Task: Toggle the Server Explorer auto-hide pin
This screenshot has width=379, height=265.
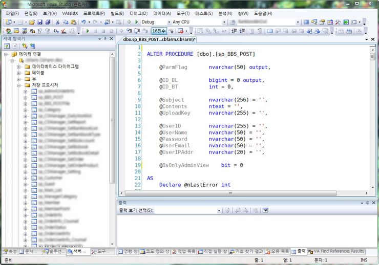Action: tap(105, 38)
